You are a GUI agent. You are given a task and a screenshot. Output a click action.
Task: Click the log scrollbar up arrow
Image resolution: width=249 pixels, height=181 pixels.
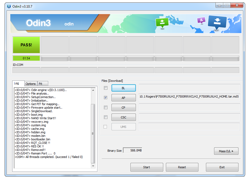pos(93,90)
